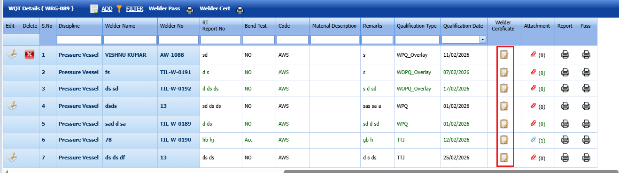Focus the Welder Name filter field

click(x=130, y=40)
